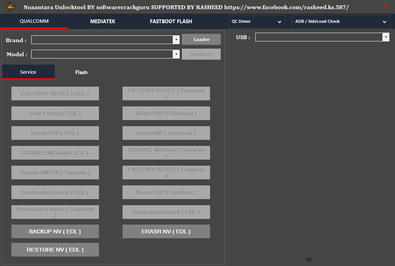Click the Model input field

[101, 54]
